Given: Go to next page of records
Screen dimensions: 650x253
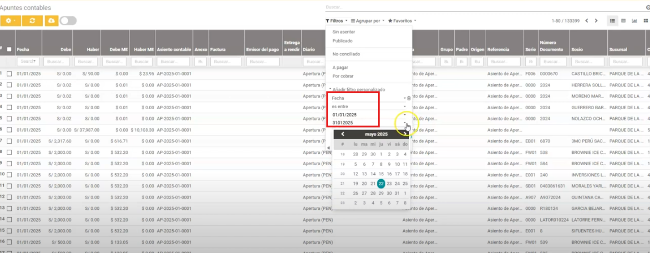Looking at the screenshot, I should 596,21.
